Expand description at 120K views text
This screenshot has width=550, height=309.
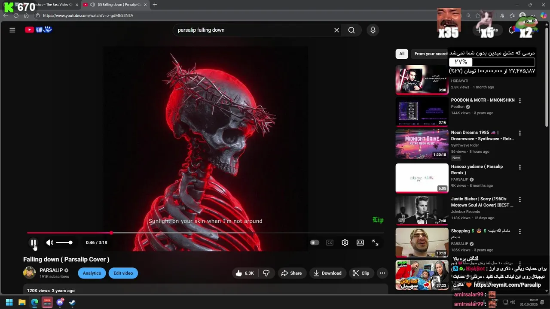pos(51,291)
